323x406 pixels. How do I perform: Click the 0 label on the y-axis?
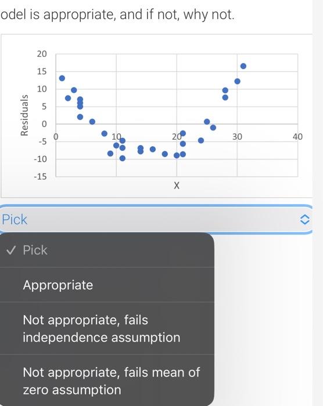(x=44, y=124)
